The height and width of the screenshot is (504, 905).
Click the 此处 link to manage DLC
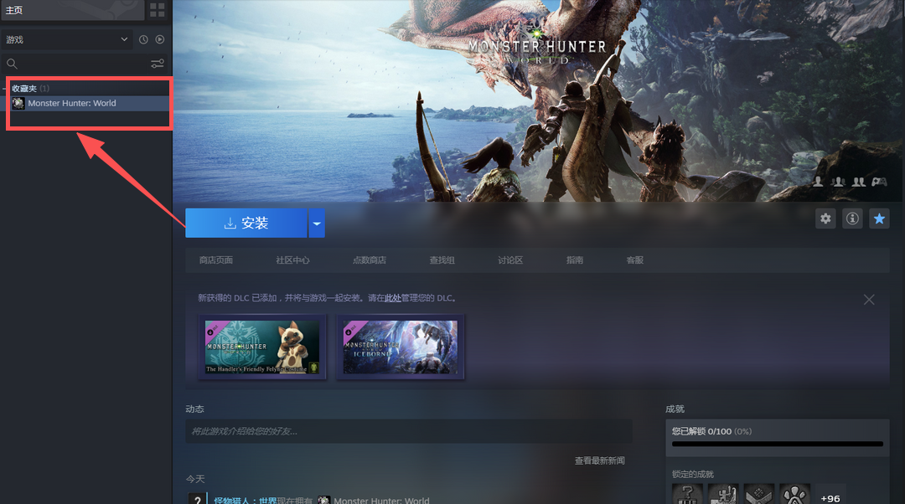pos(392,298)
